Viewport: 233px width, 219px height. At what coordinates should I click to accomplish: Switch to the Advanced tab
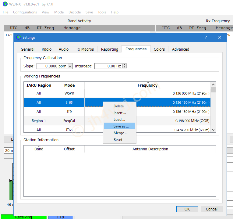(x=181, y=49)
